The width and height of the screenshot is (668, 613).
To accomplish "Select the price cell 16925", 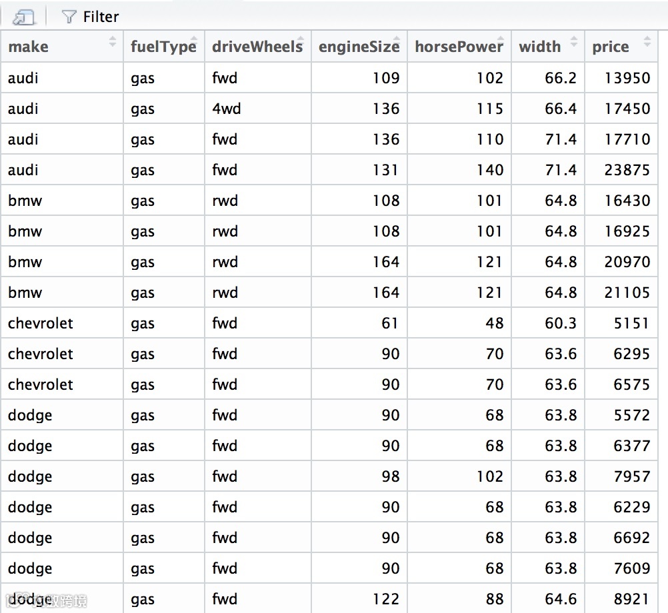I will pos(621,231).
